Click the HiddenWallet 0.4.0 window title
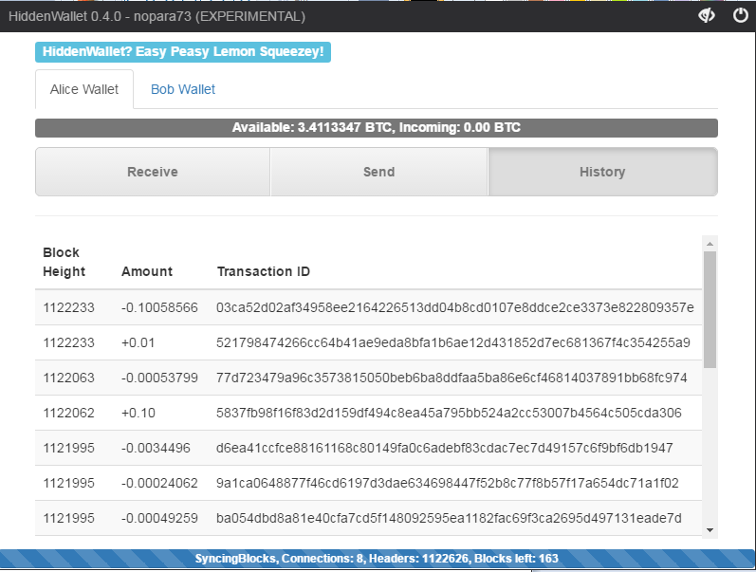Viewport: 756px width, 572px height. [157, 16]
